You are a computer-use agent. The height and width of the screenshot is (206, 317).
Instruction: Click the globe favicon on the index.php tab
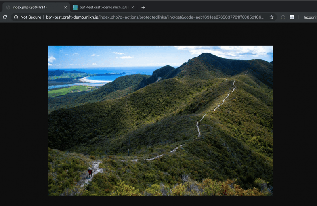pos(8,7)
